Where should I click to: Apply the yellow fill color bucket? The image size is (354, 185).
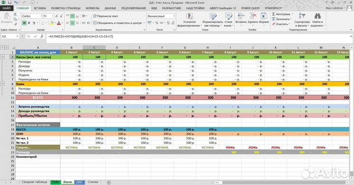tap(52, 23)
